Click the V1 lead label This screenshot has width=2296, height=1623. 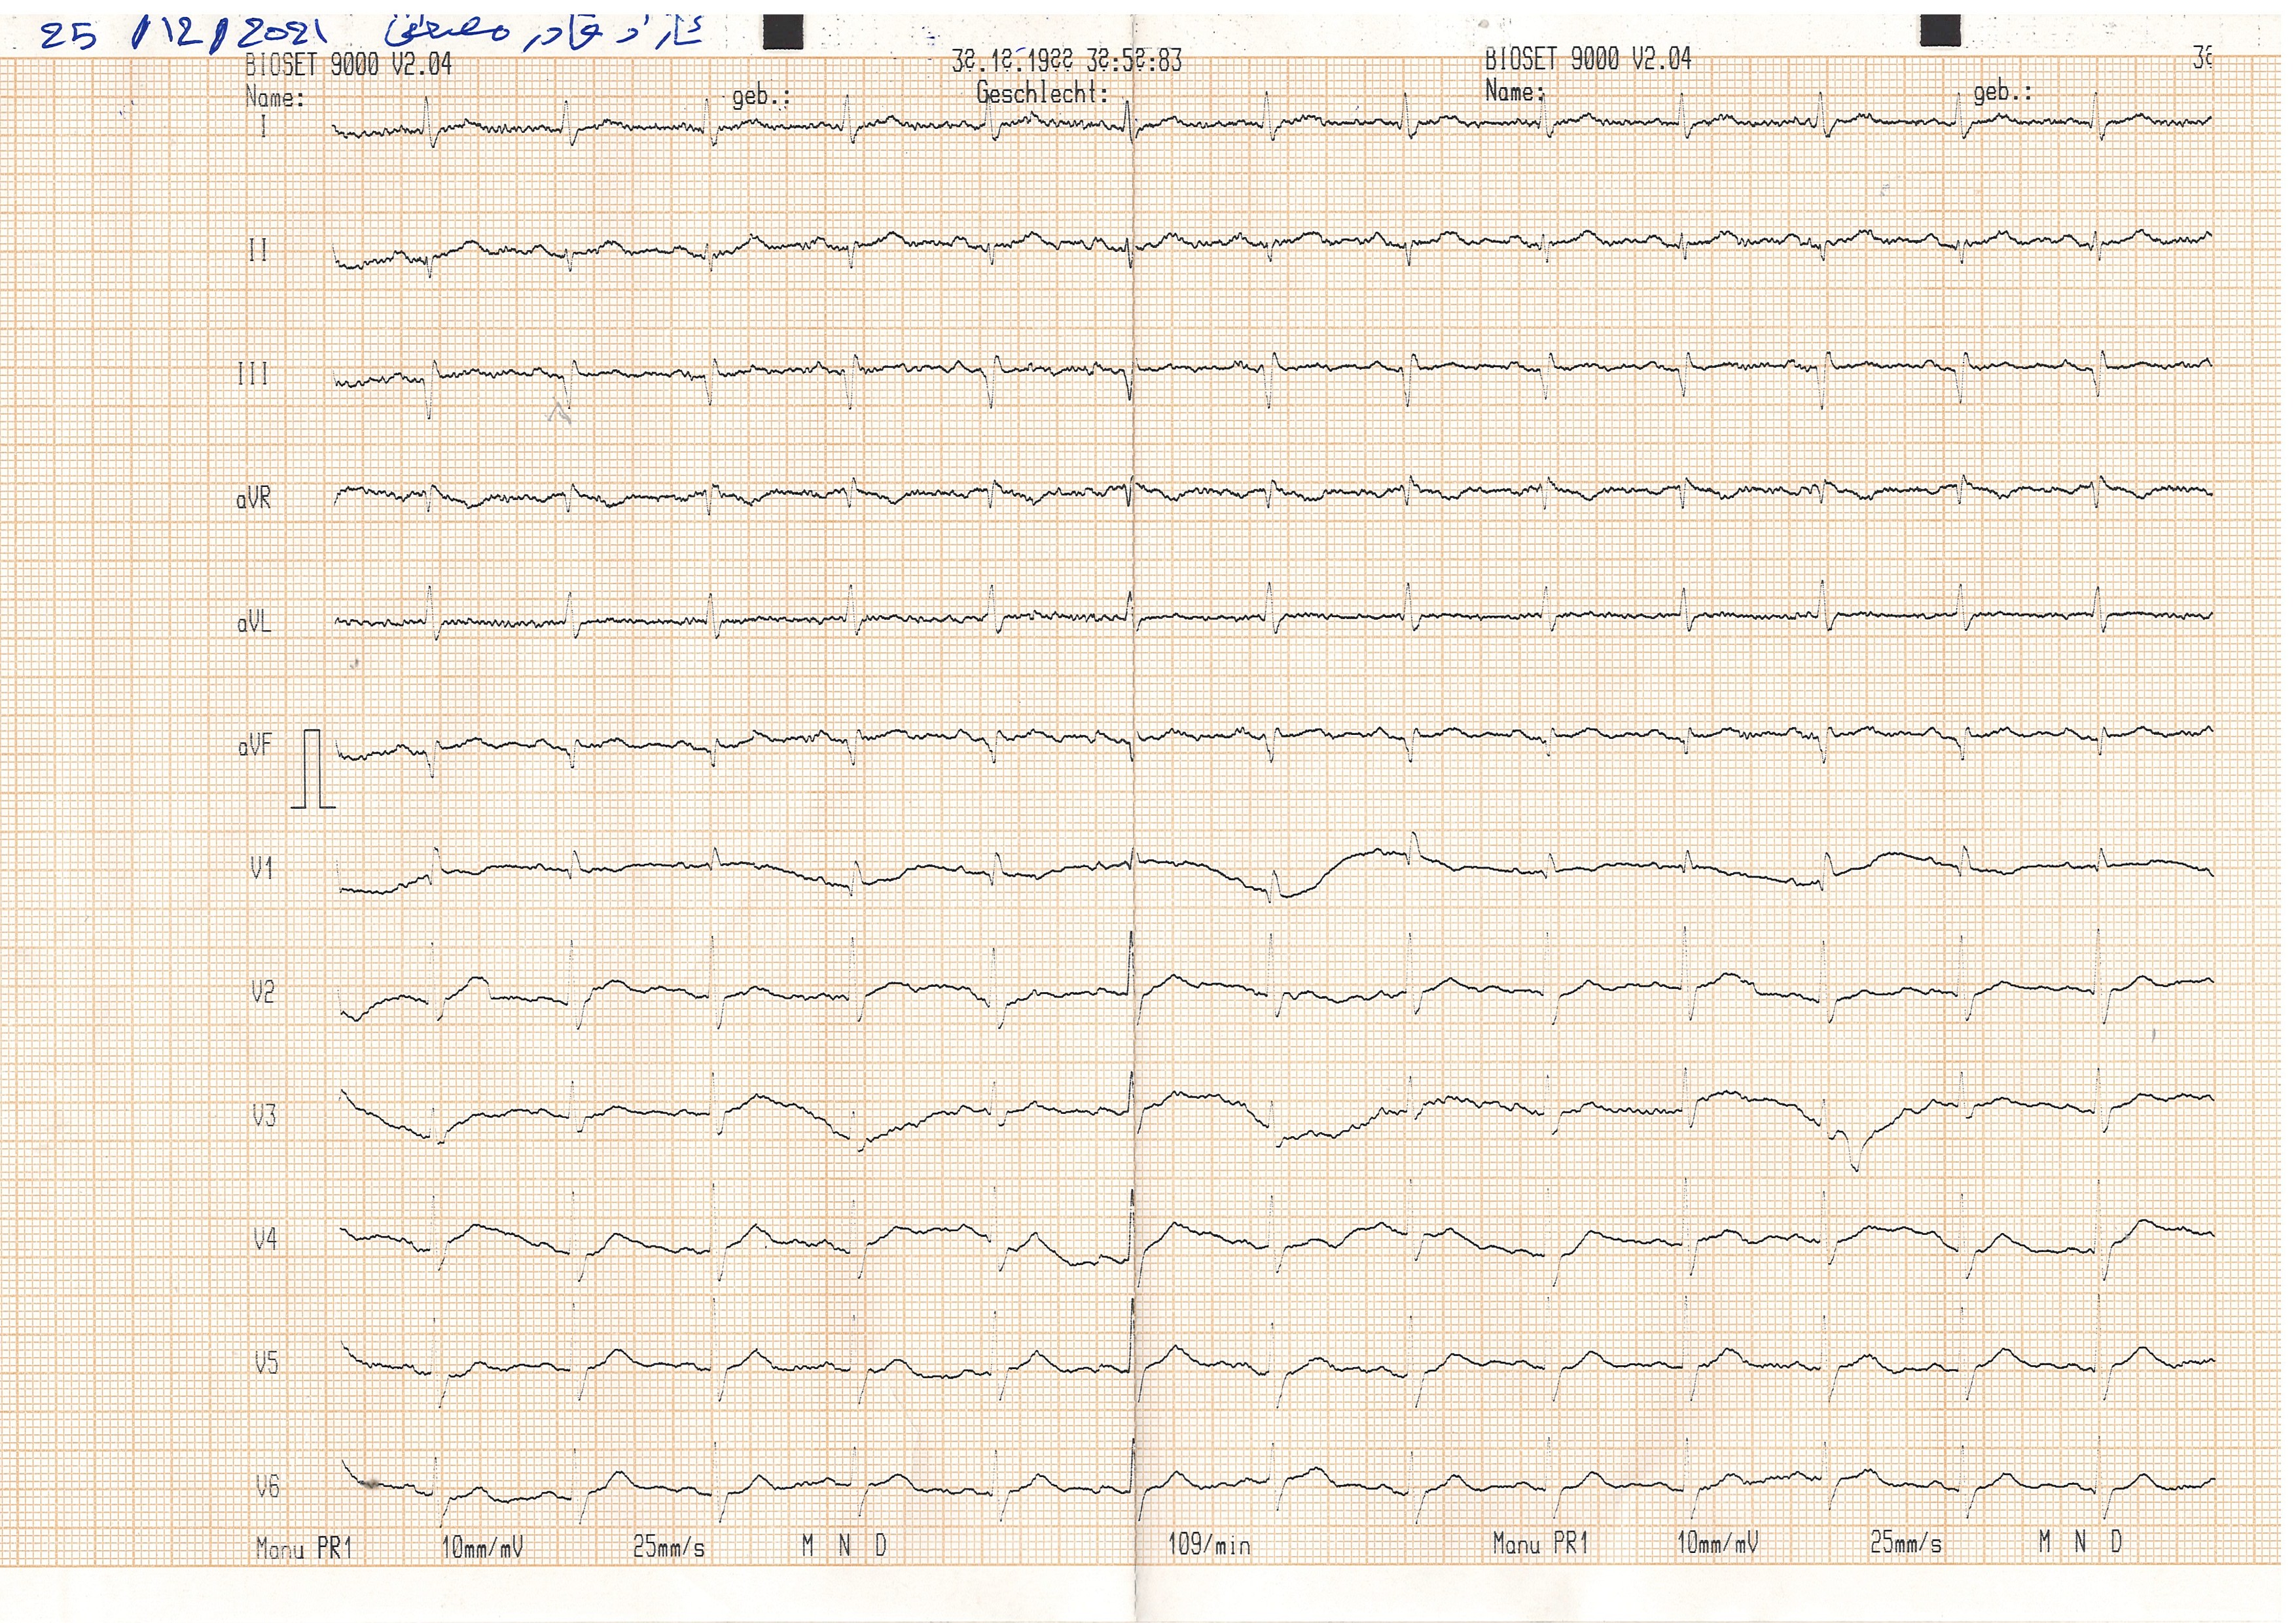click(x=262, y=869)
